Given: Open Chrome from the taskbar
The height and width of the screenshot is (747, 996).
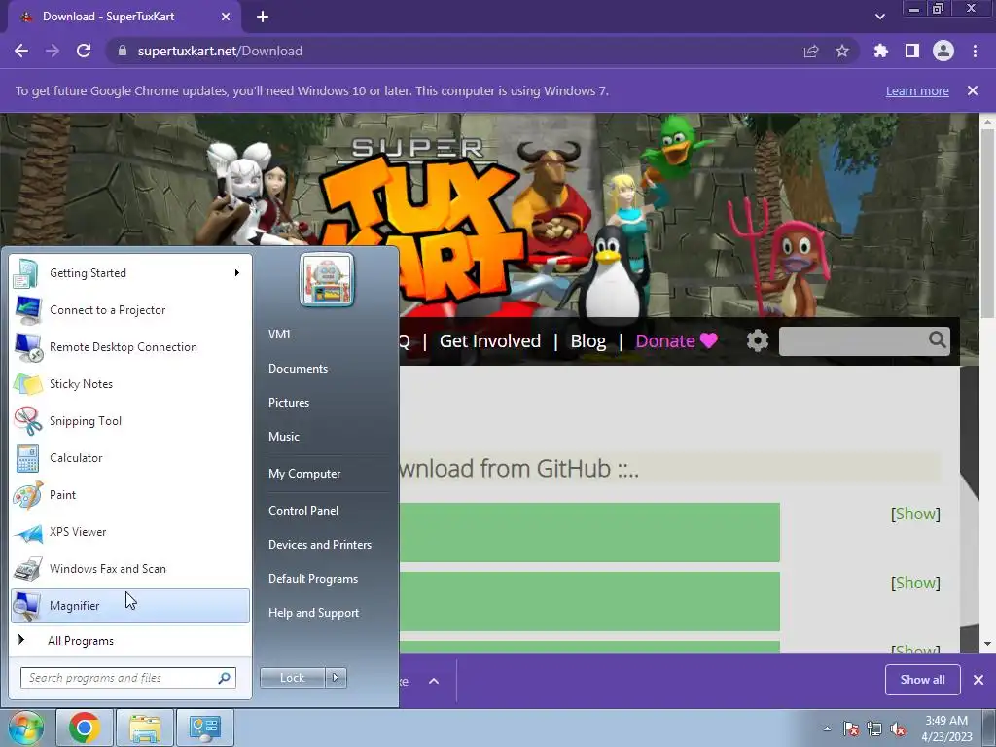Looking at the screenshot, I should tap(85, 728).
